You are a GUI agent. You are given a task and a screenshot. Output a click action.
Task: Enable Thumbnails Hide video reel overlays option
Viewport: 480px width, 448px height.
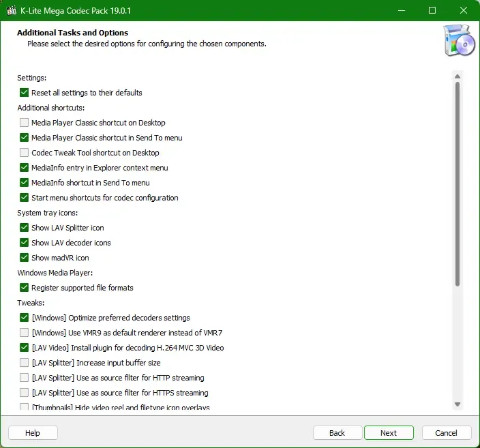point(24,406)
